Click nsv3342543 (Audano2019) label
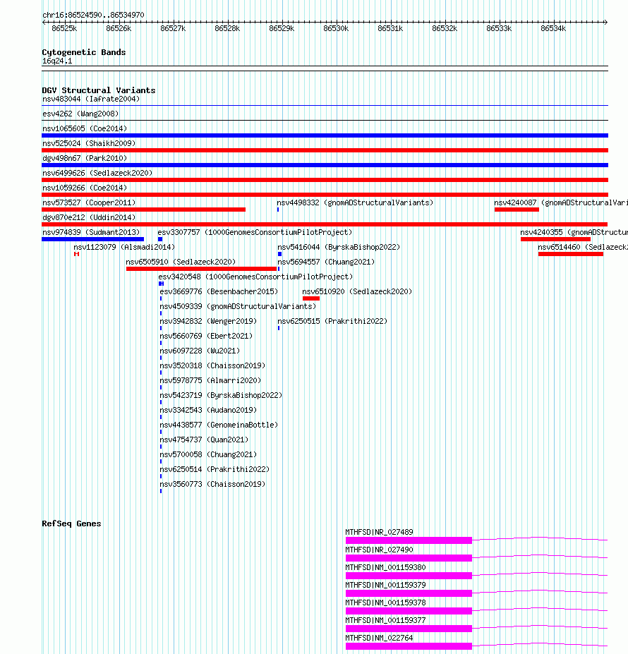The height and width of the screenshot is (654, 628). 208,410
